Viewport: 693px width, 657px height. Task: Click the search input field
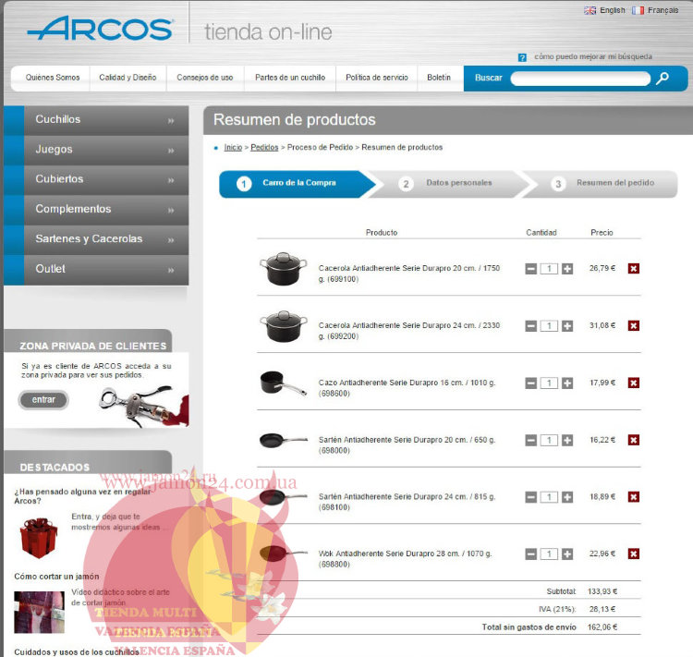(580, 79)
